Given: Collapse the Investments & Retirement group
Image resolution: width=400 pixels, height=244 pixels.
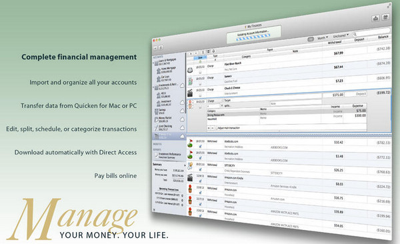Looking at the screenshot, I should click(x=153, y=87).
